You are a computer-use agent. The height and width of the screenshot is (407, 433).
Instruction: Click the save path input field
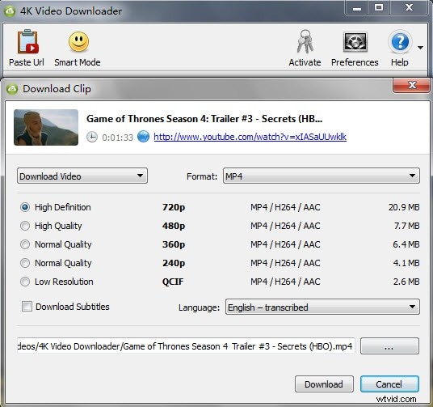point(186,346)
